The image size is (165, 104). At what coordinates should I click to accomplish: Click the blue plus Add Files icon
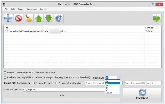pos(8,18)
